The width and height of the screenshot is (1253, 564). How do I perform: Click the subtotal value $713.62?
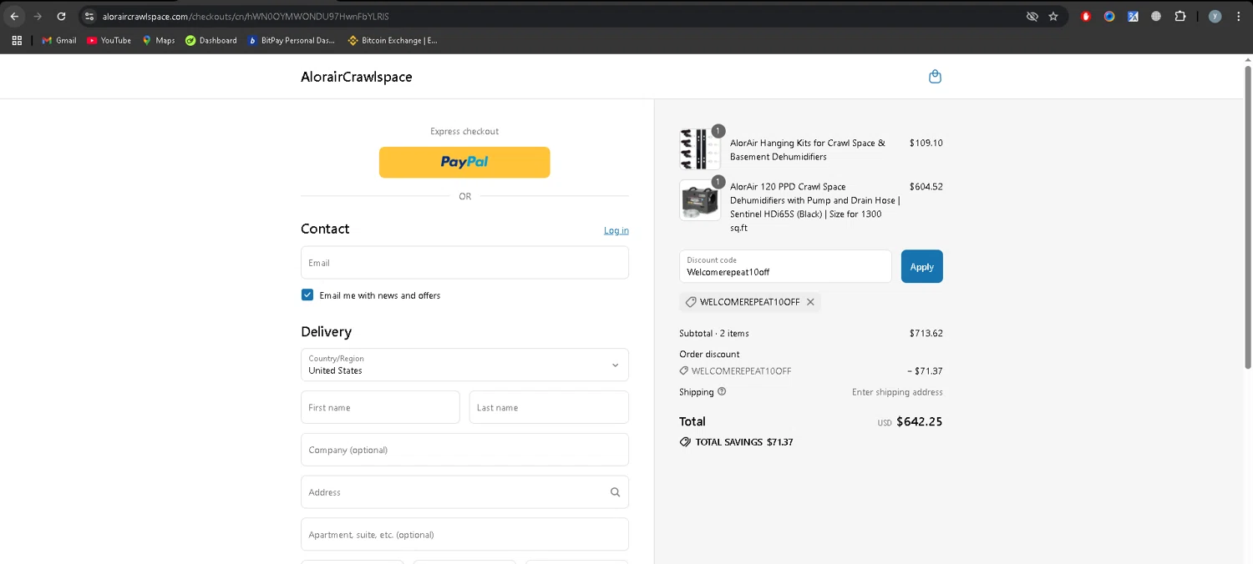click(926, 333)
